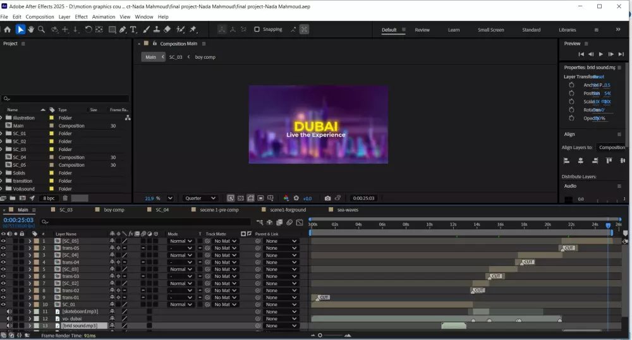Switch to the Small Screen workspace
Screen dimensions: 632x340
(490, 30)
